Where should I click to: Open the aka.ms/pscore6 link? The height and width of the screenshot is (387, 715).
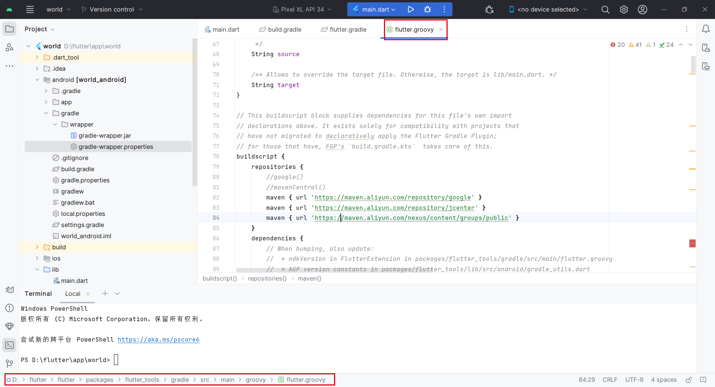point(159,339)
